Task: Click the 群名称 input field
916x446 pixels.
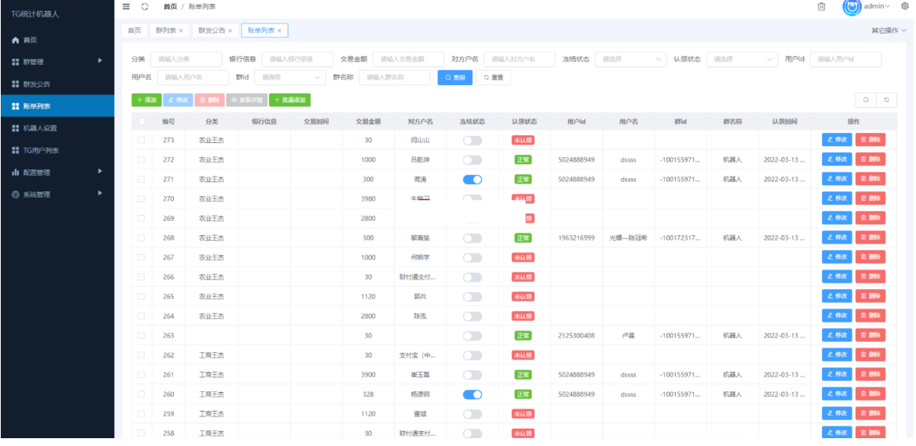Action: (x=394, y=77)
